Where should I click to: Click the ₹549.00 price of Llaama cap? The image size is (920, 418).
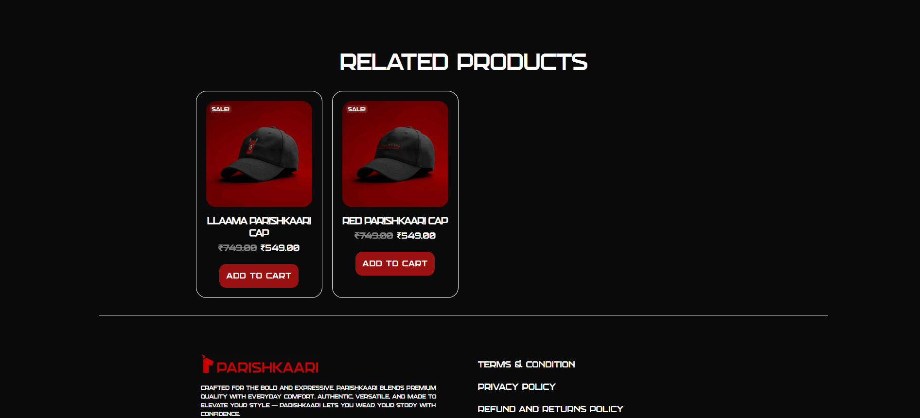coord(280,248)
